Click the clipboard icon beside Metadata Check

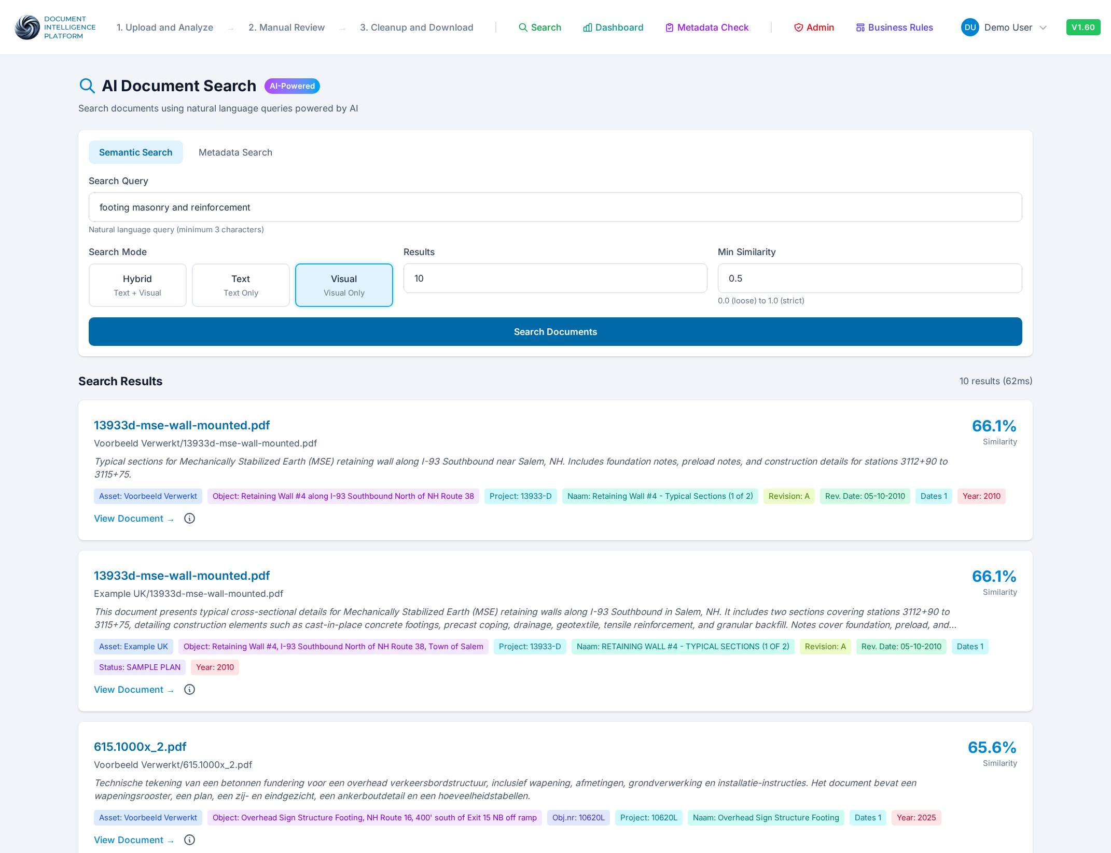click(x=669, y=27)
